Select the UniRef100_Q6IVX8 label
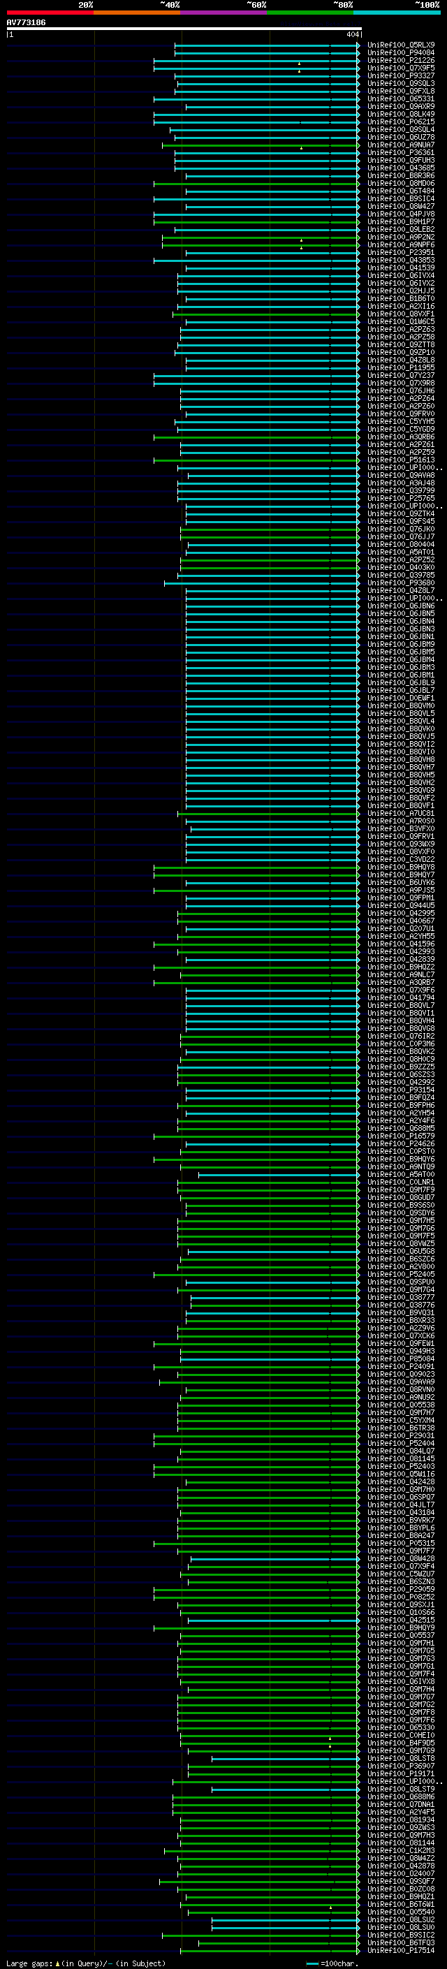The height and width of the screenshot is (1969, 447). pyautogui.click(x=400, y=1682)
